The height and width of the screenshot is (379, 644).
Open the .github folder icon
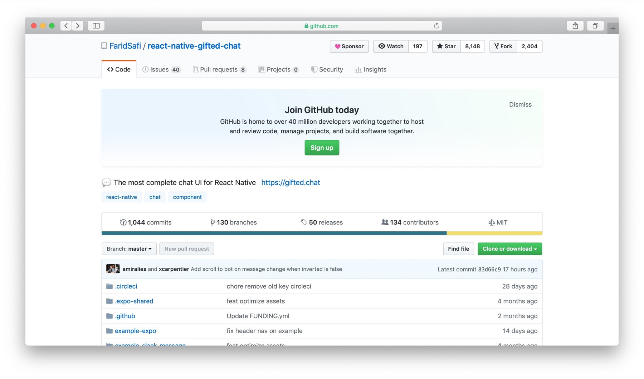[x=109, y=316]
